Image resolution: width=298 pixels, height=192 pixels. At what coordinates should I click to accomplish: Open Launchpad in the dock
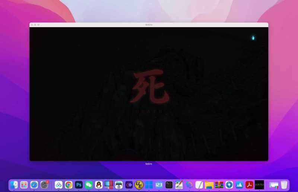coord(24,185)
